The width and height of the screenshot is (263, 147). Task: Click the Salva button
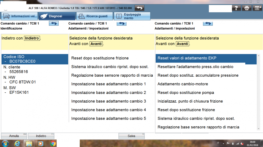tap(131, 136)
